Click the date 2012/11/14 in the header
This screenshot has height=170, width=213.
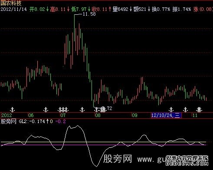[14, 10]
